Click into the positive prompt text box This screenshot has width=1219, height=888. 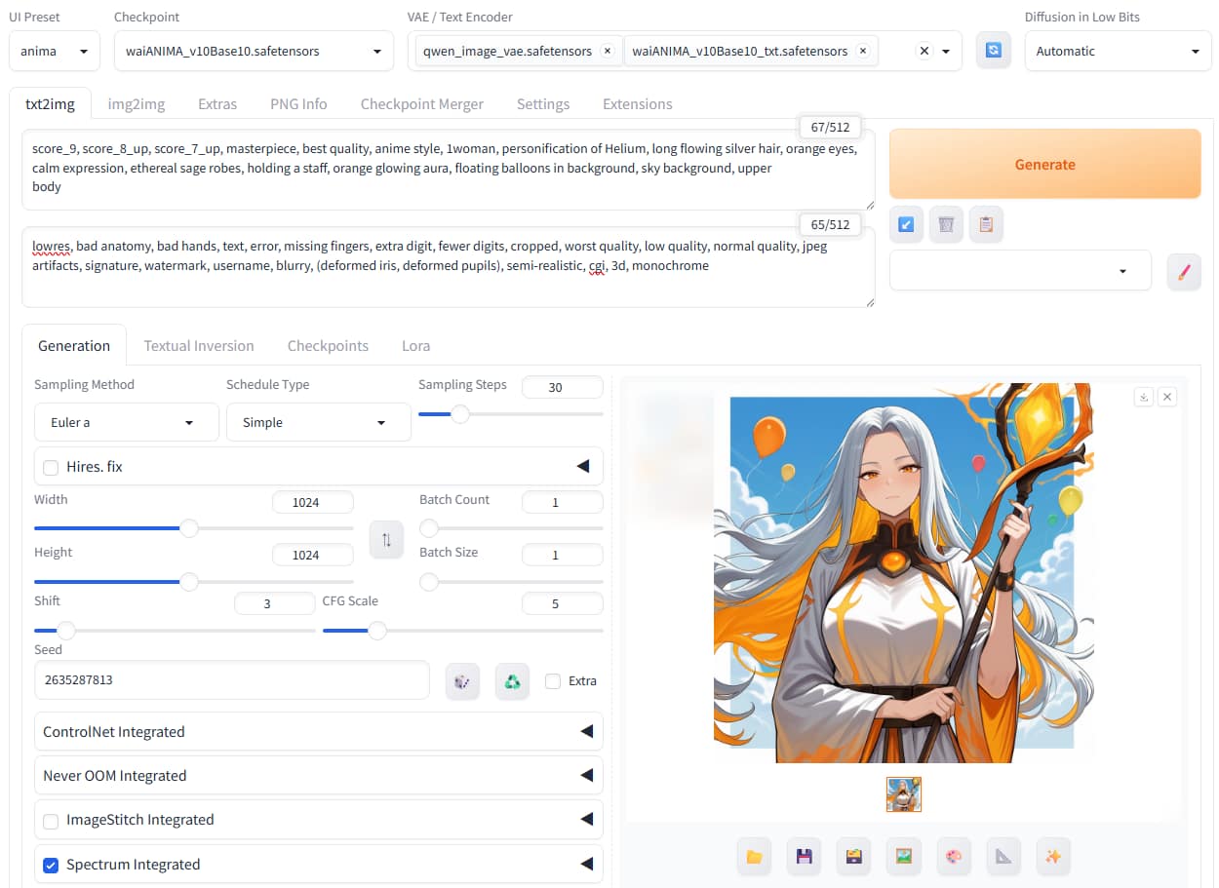(449, 169)
